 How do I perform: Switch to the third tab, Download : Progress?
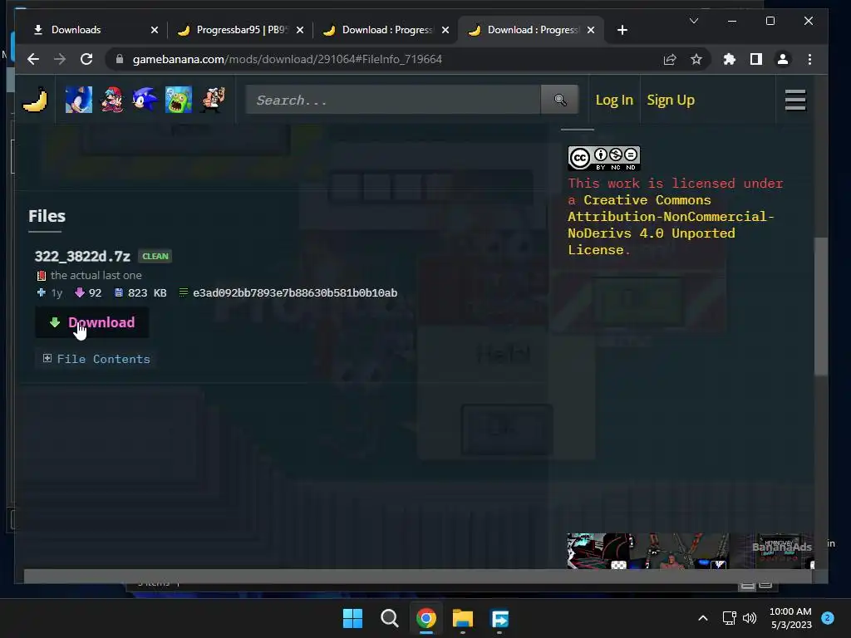pyautogui.click(x=386, y=30)
